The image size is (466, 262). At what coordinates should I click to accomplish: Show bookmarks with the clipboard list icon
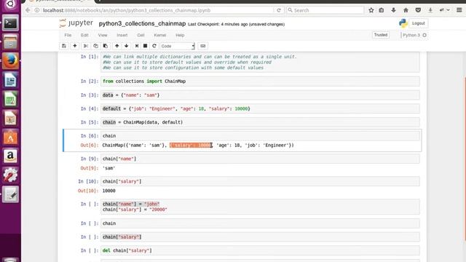click(x=382, y=10)
